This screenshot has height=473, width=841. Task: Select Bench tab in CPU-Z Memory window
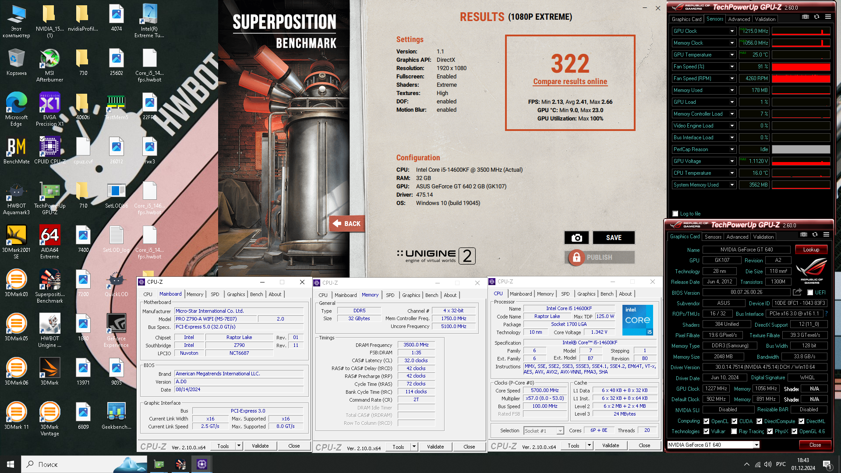431,295
